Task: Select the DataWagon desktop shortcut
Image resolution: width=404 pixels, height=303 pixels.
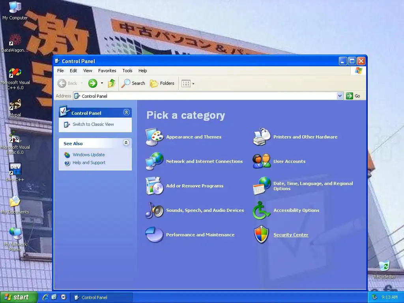Action: point(15,43)
